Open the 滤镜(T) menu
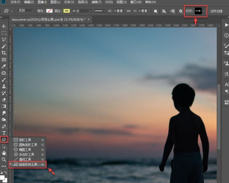Screen dimensions: 229x183 point(94,2)
